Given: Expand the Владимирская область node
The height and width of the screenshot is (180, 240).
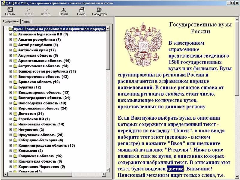Looking at the screenshot, I should (10, 93).
